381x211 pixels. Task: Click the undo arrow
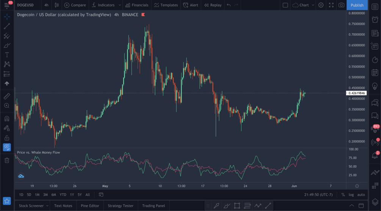click(x=229, y=5)
